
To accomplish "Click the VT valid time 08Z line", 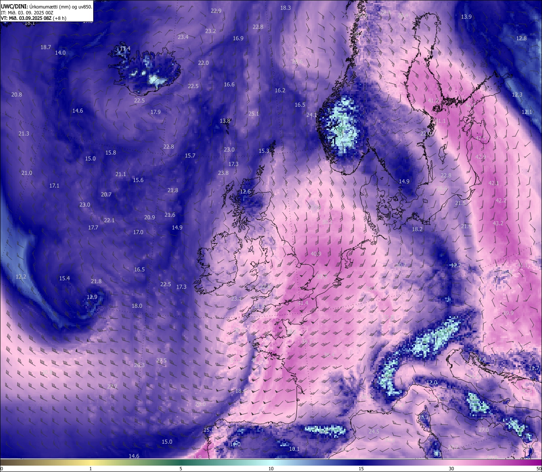I will [33, 18].
